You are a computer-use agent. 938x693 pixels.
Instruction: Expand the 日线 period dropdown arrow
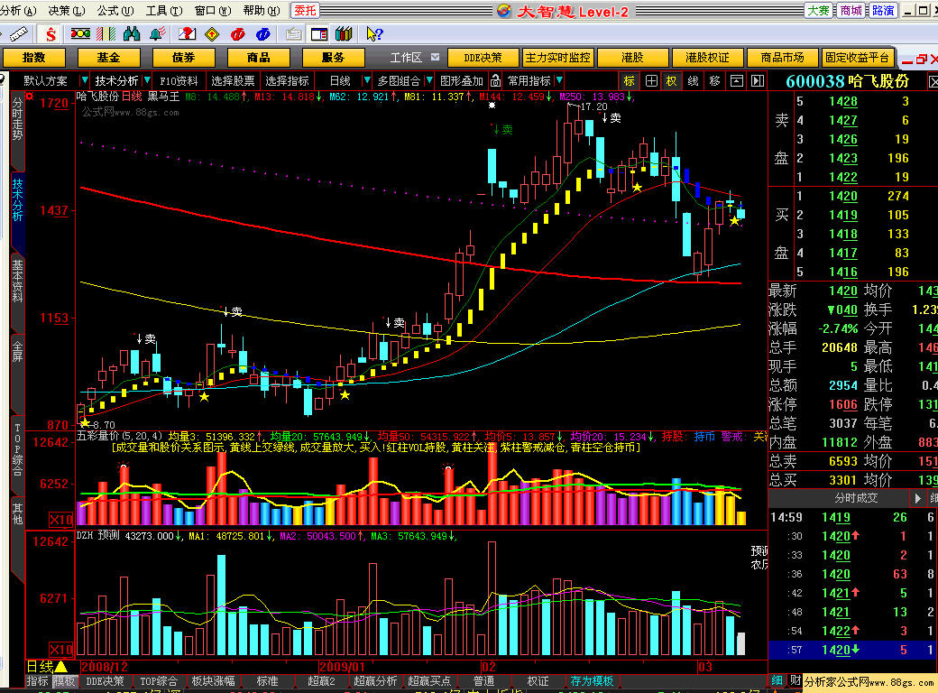pos(367,80)
